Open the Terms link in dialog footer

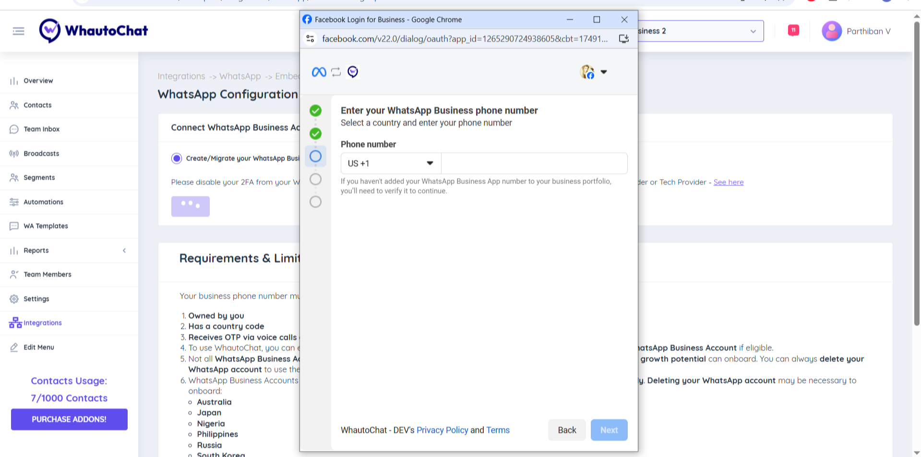click(498, 430)
